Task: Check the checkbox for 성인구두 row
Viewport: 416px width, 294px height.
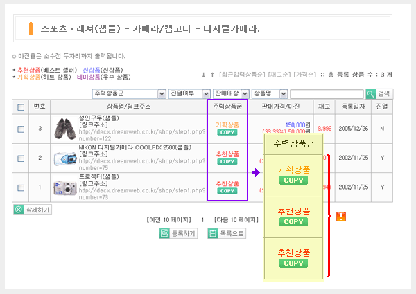Action: (21, 129)
